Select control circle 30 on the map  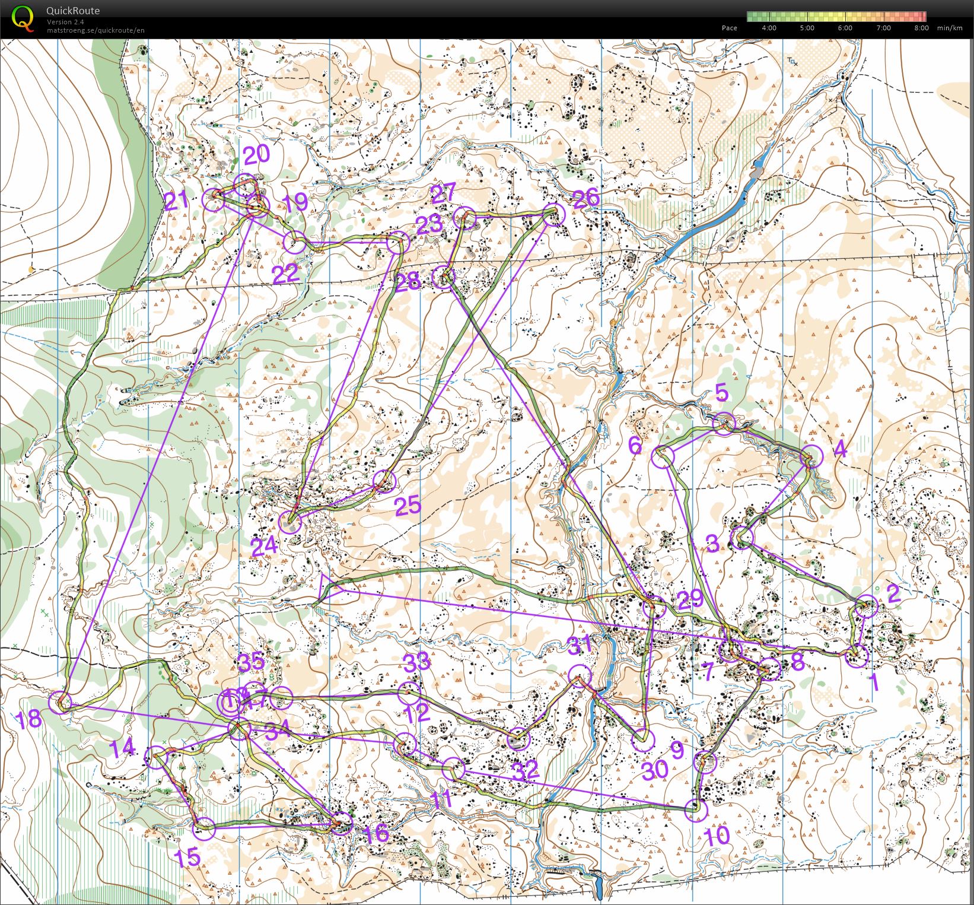click(643, 740)
